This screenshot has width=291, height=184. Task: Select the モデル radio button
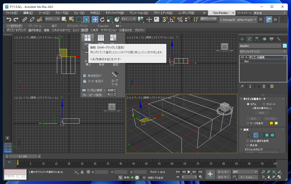click(248, 104)
